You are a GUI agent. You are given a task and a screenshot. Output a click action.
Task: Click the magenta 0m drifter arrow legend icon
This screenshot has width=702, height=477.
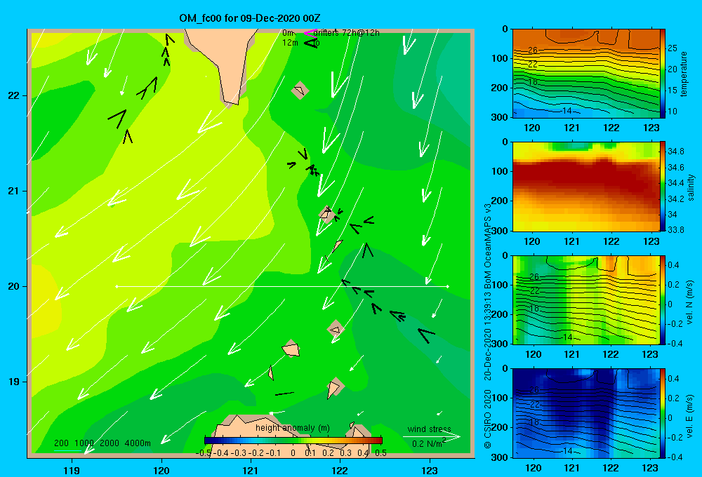[x=310, y=33]
